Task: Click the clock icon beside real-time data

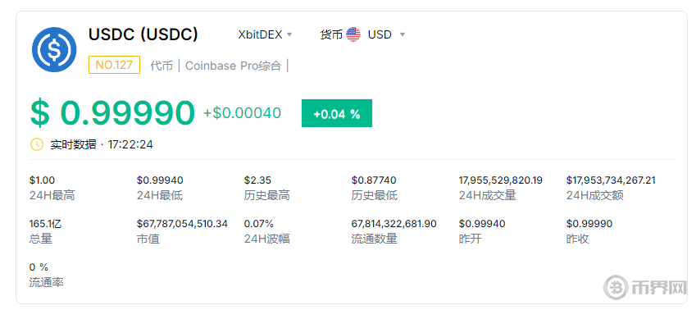Action: coord(36,144)
